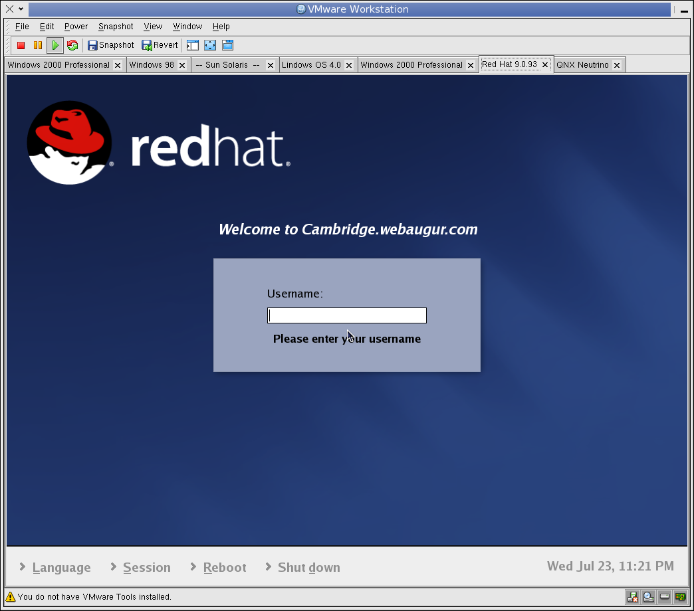This screenshot has width=694, height=611.
Task: Click the Revert toolbar button
Action: pyautogui.click(x=160, y=45)
